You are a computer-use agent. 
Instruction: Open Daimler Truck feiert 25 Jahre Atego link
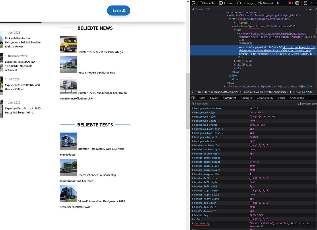pyautogui.click(x=100, y=52)
